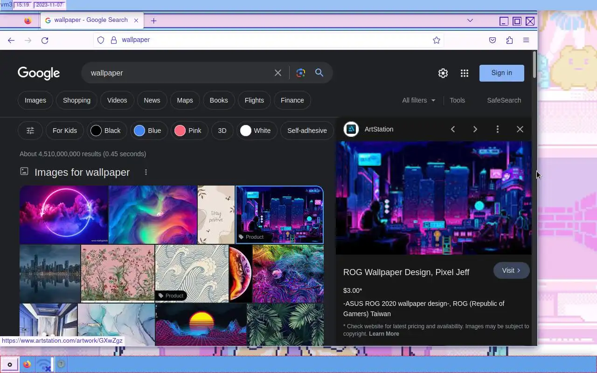This screenshot has width=597, height=373.
Task: Switch to the Maps search tab
Action: (x=185, y=100)
